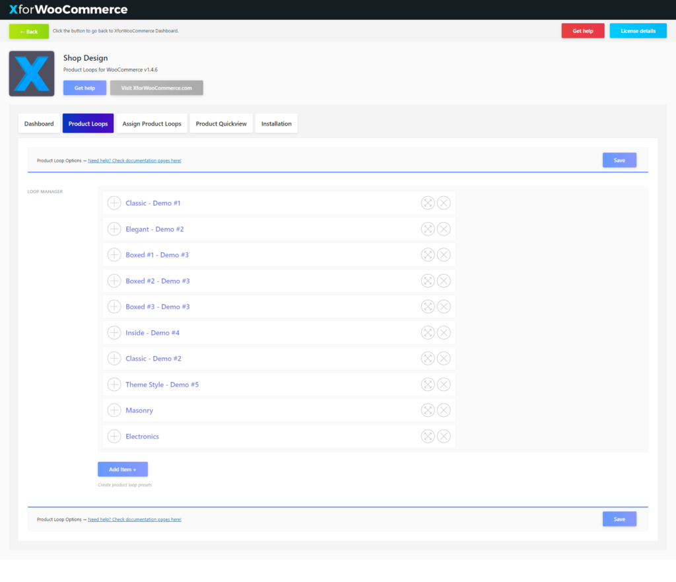
Task: Open License details
Action: click(x=638, y=30)
